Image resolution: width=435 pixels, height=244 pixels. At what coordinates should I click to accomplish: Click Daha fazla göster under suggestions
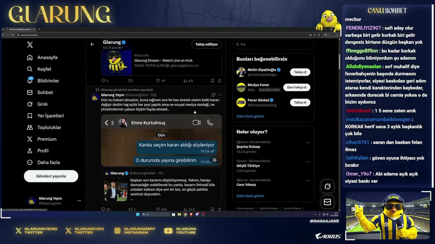(x=250, y=116)
